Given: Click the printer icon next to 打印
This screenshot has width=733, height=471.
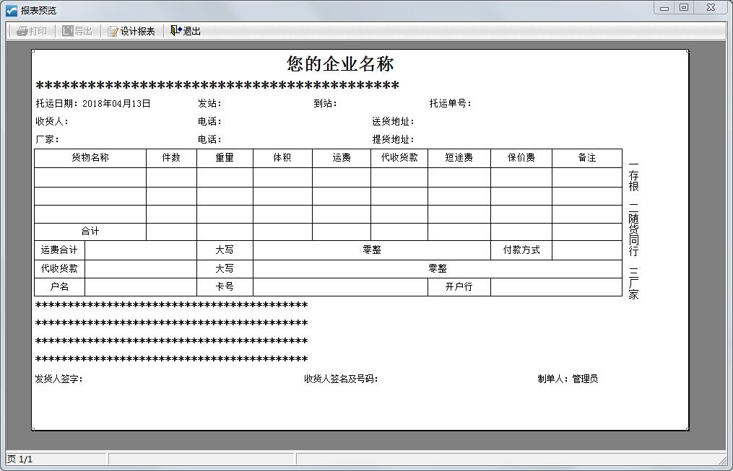Looking at the screenshot, I should click(22, 31).
